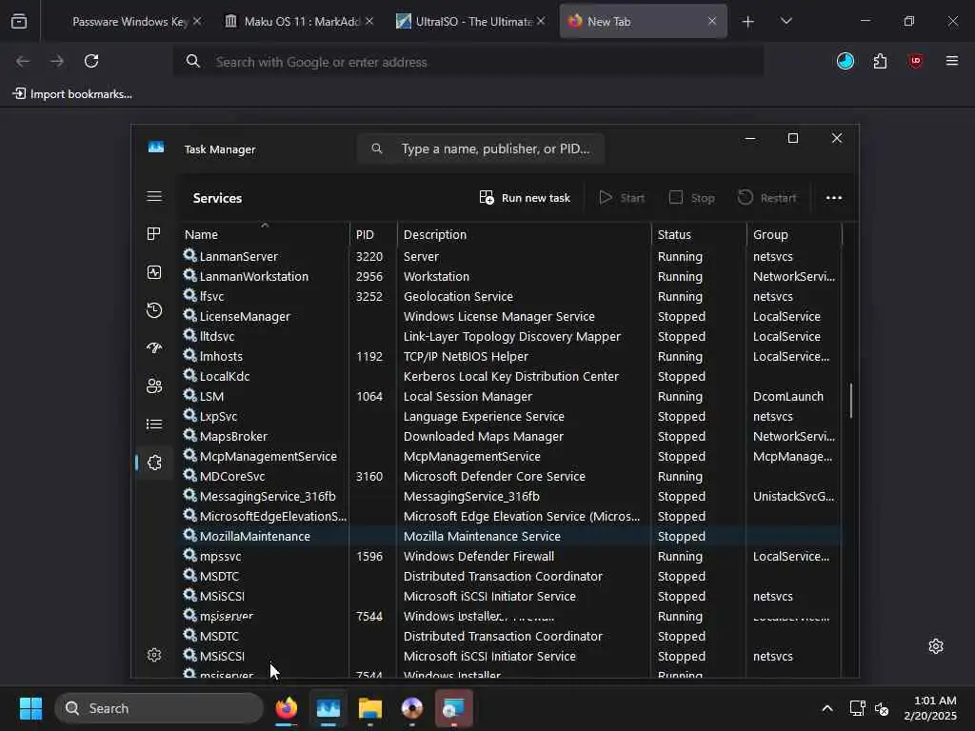Select LocalKdc service row
This screenshot has width=975, height=731.
tap(510, 376)
